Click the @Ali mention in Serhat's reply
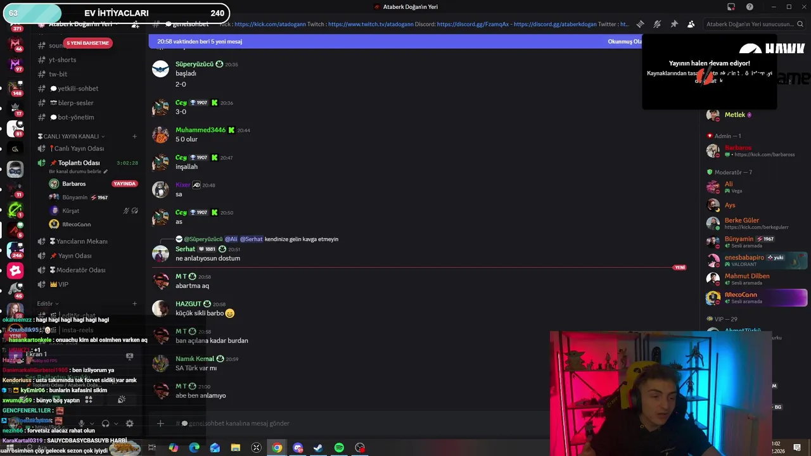The image size is (811, 456). [231, 239]
